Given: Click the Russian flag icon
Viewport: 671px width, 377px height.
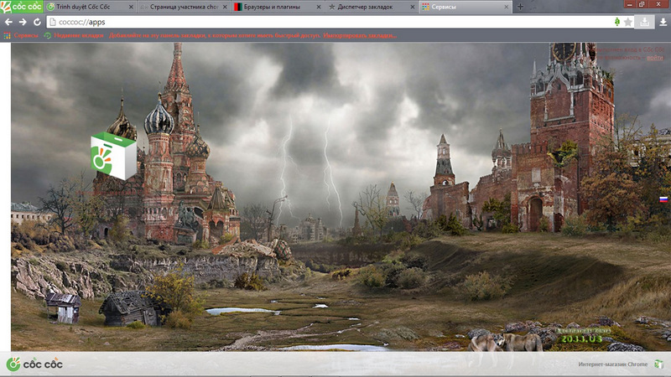Looking at the screenshot, I should (x=663, y=199).
